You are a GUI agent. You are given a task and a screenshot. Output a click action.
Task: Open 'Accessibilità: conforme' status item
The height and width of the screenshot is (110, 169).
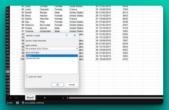(33, 103)
